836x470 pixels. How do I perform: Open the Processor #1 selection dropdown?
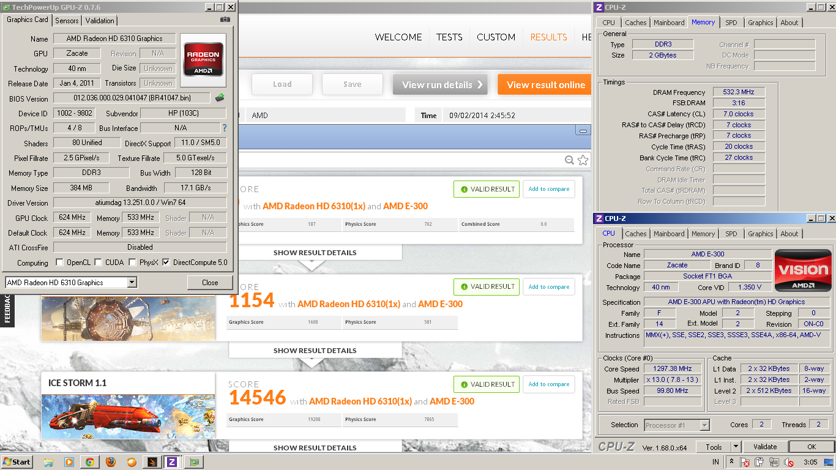(704, 425)
